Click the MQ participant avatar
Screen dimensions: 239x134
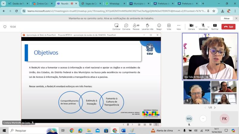point(189,119)
